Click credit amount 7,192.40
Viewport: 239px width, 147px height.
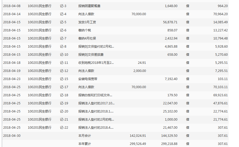coord(171,79)
